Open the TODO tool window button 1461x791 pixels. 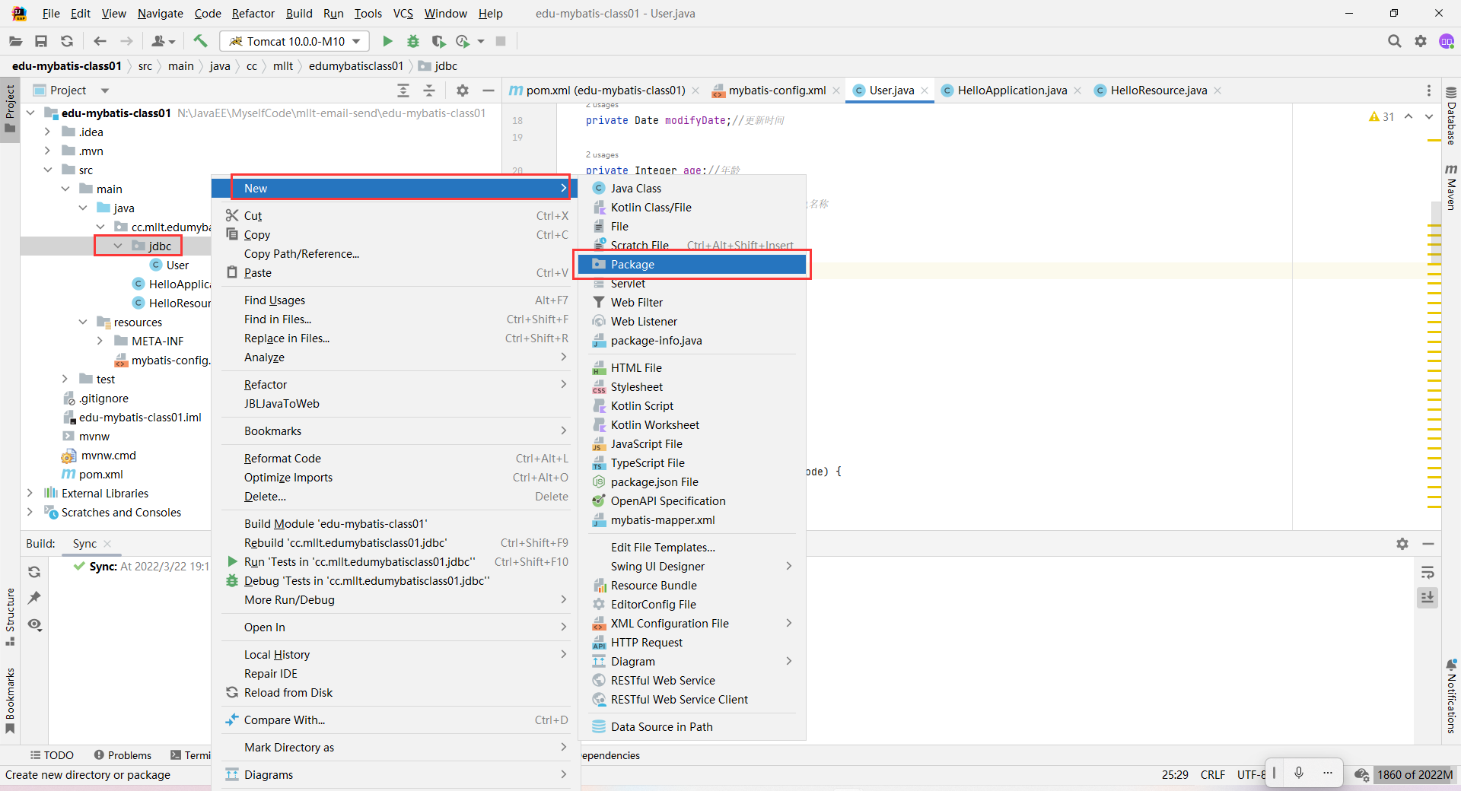52,755
